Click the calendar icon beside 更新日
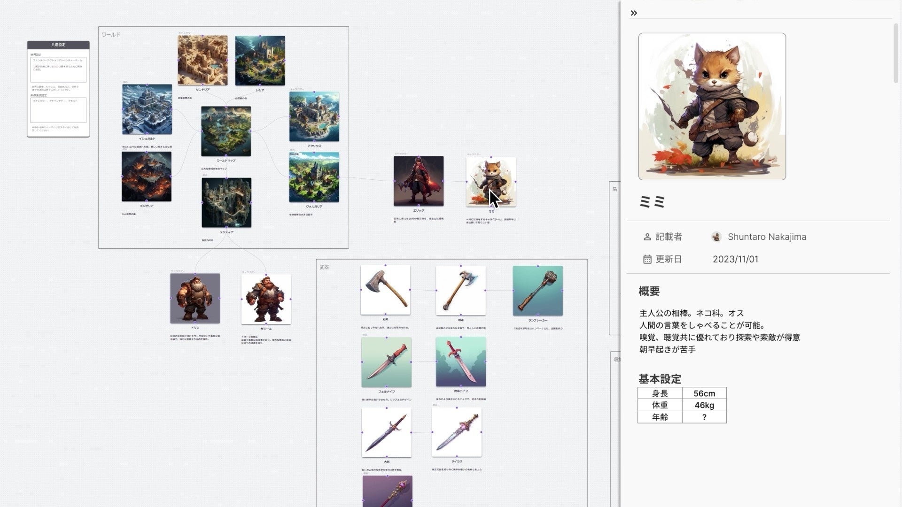This screenshot has width=902, height=507. pos(647,260)
